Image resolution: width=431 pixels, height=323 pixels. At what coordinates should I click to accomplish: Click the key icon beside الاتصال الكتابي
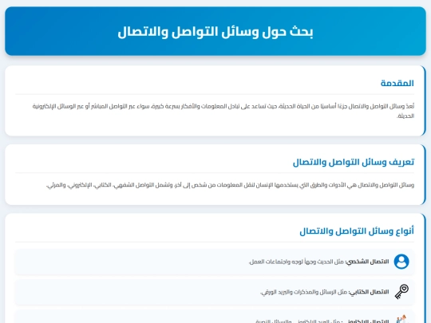pos(401,292)
